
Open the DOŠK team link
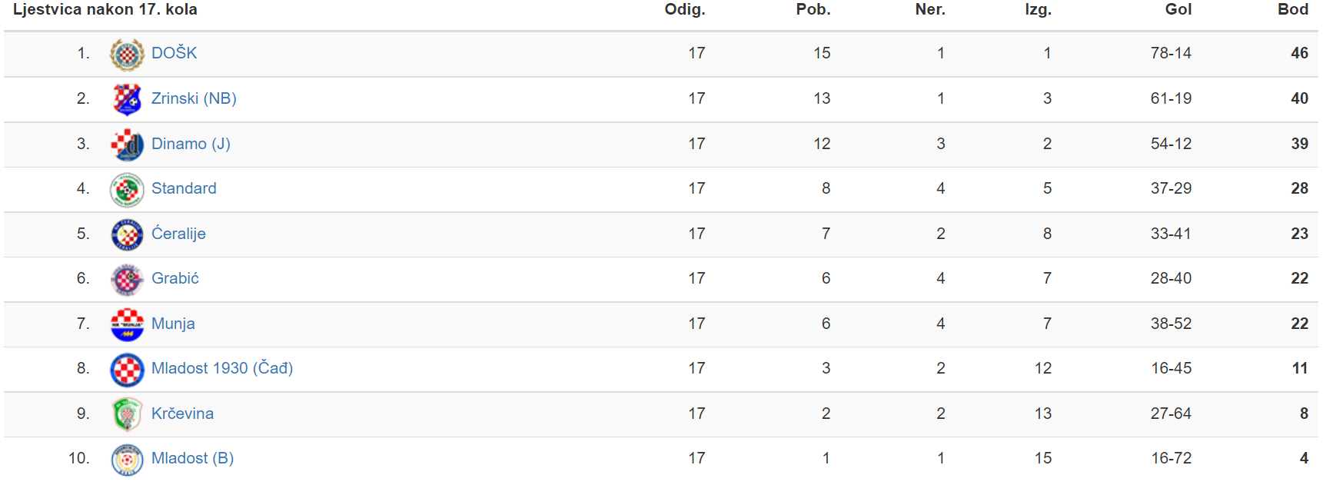pos(174,53)
